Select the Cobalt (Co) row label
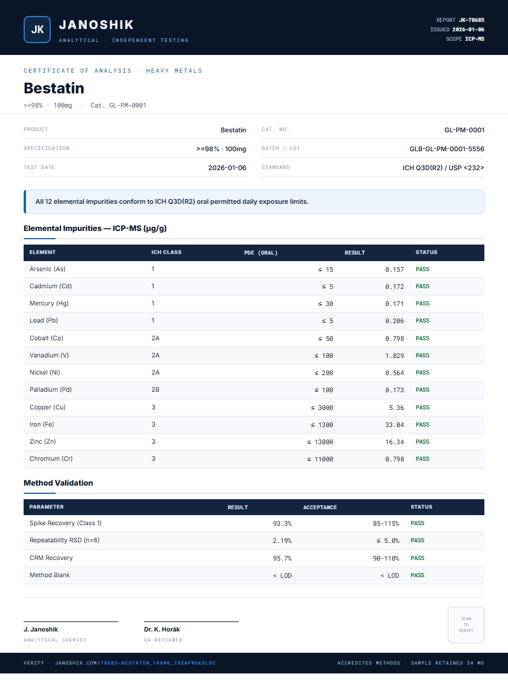This screenshot has width=508, height=690. point(46,338)
